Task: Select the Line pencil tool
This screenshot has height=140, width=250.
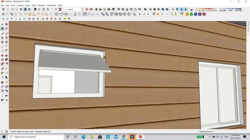Action: click(x=2, y=34)
